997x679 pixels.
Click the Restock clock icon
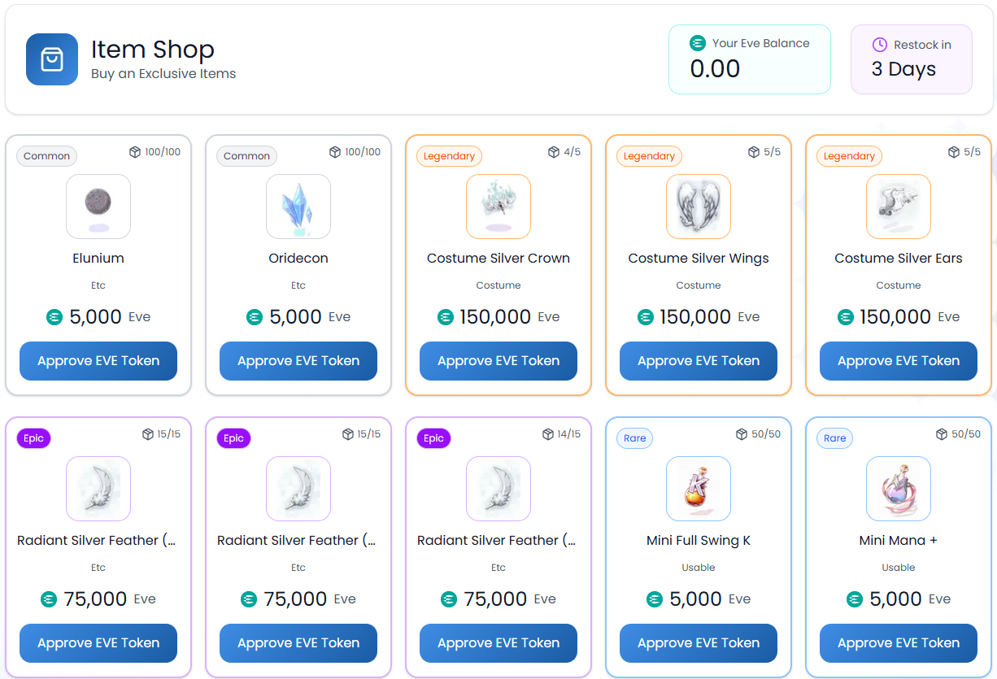tap(879, 45)
